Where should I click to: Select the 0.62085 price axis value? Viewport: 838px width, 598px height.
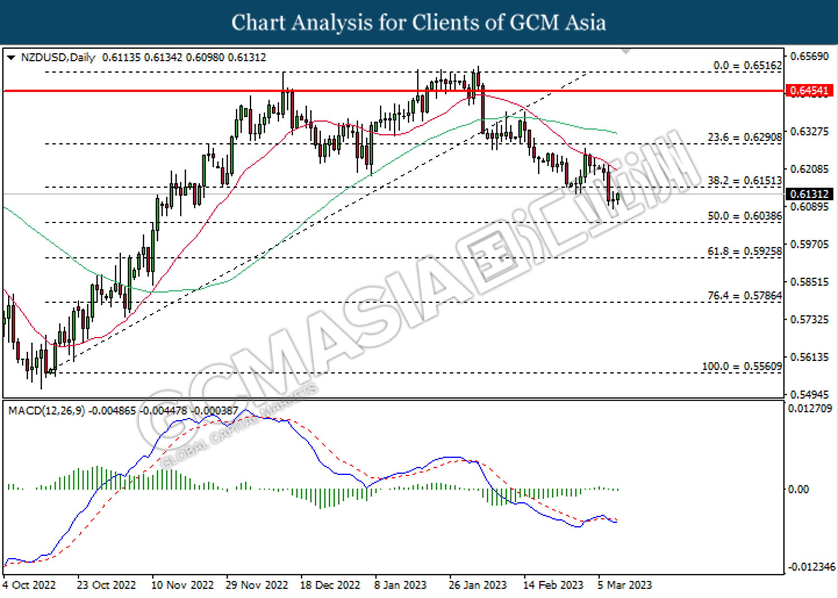(x=810, y=169)
